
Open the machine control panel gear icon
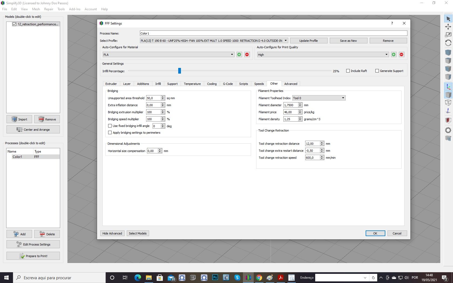tap(448, 130)
